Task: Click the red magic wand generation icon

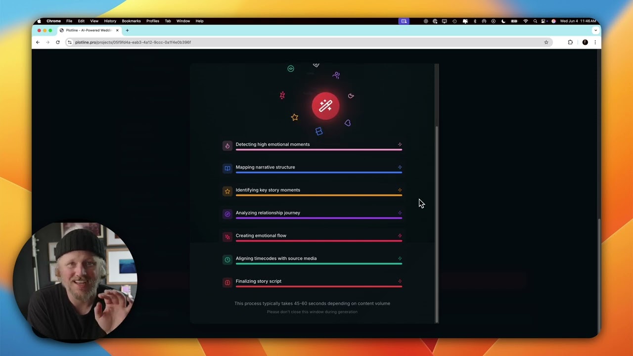Action: pyautogui.click(x=325, y=106)
